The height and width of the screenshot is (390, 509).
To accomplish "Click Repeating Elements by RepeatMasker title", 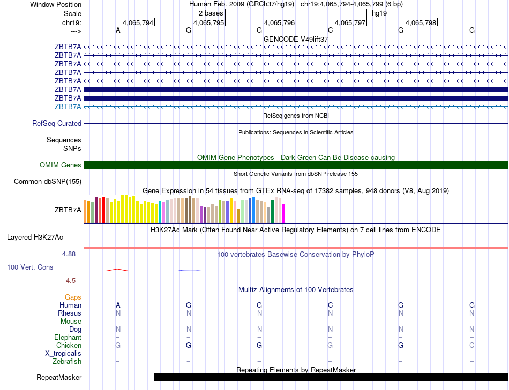I will [x=296, y=370].
